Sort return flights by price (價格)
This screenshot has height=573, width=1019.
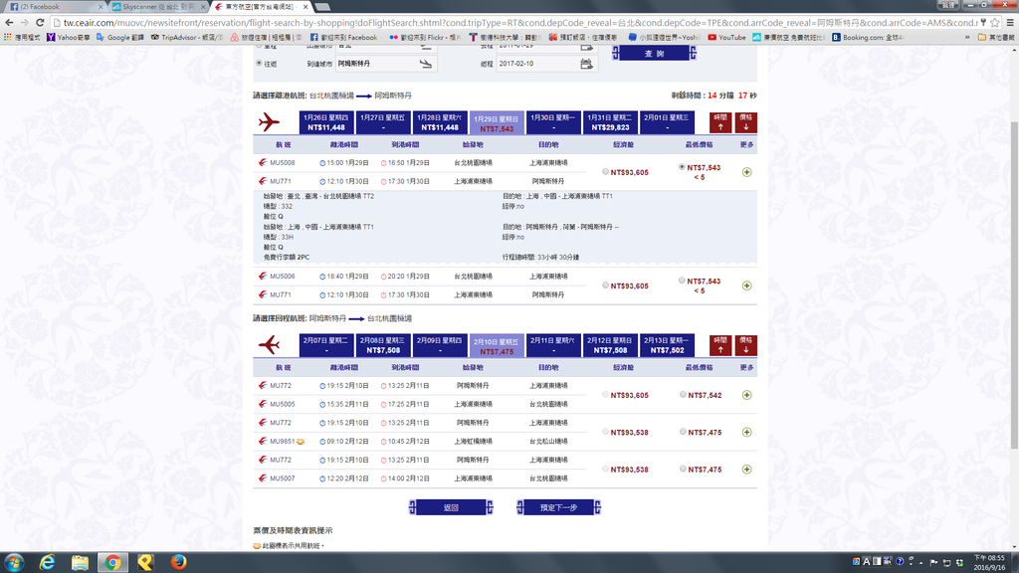(x=746, y=345)
